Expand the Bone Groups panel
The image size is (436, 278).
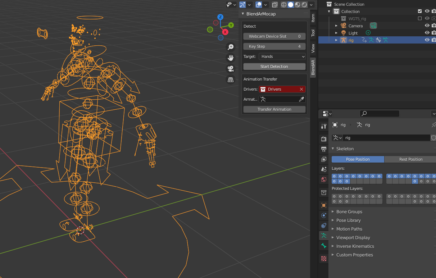[x=349, y=212]
